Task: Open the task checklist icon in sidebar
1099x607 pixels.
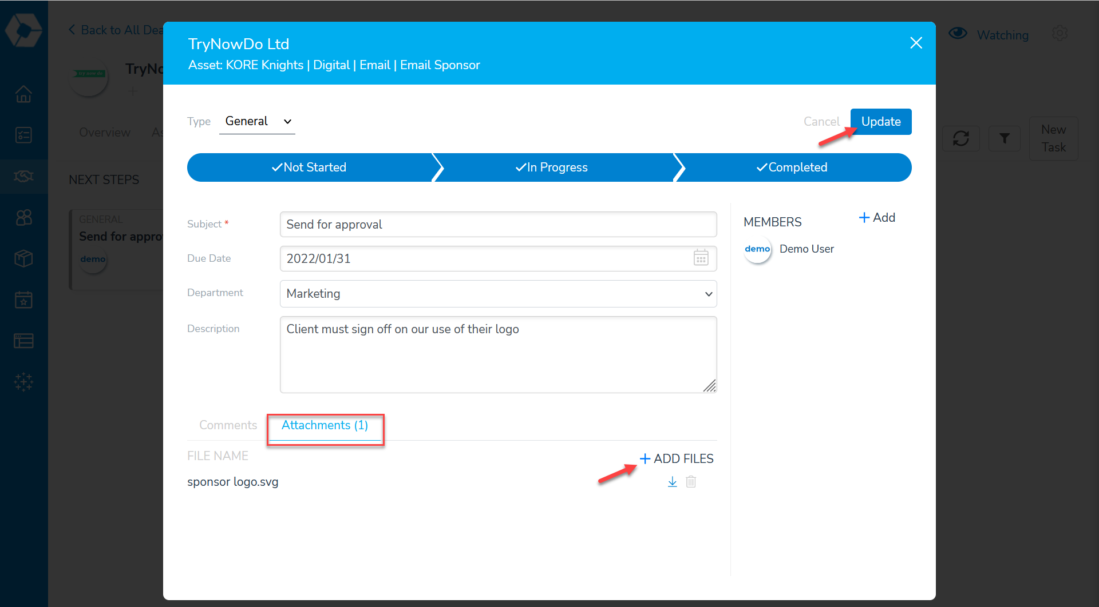Action: [x=23, y=135]
